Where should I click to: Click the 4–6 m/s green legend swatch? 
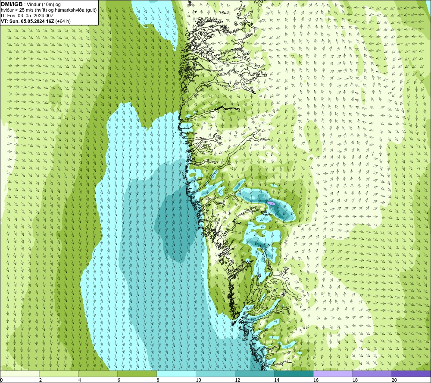98,374
